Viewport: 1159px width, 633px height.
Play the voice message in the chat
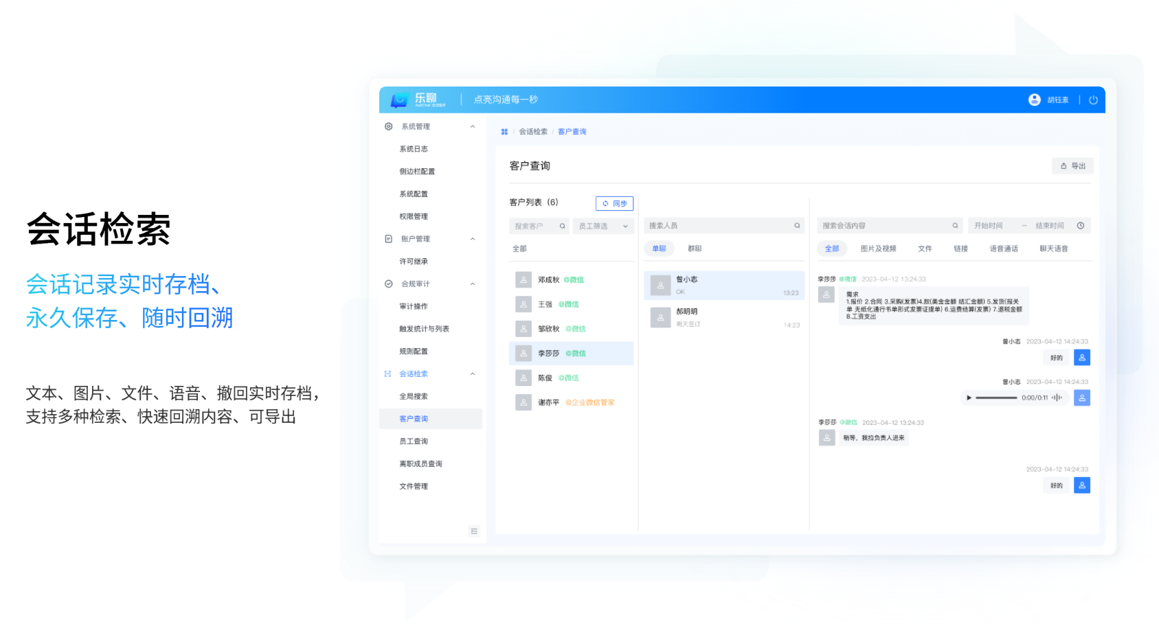[x=969, y=398]
